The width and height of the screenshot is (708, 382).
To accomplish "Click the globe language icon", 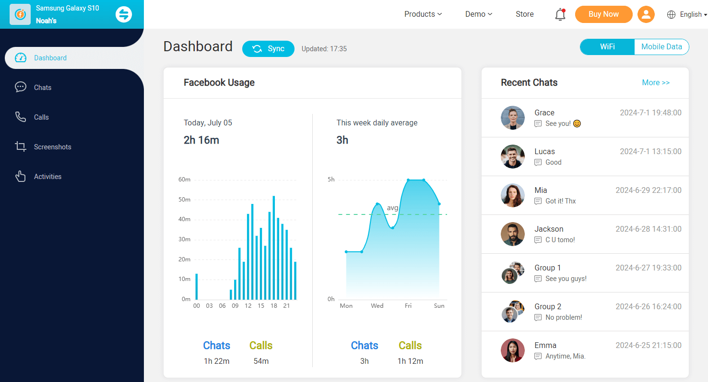I will tap(671, 14).
